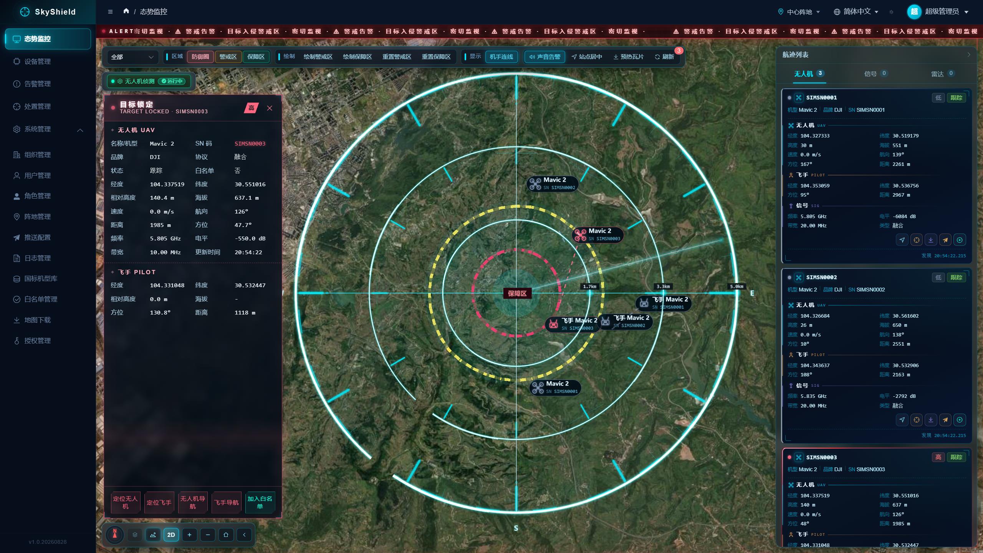This screenshot has width=983, height=553.
Task: Click the 绘制警戒区 button
Action: [x=318, y=57]
